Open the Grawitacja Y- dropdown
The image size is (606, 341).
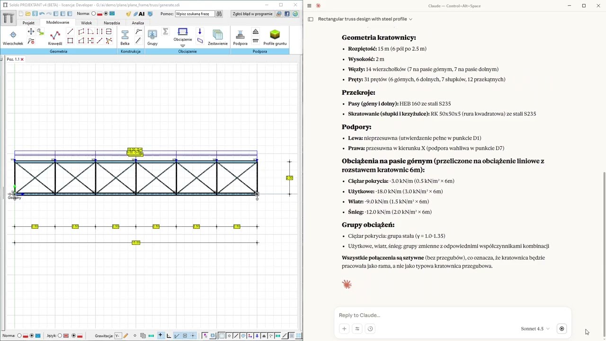pyautogui.click(x=117, y=336)
